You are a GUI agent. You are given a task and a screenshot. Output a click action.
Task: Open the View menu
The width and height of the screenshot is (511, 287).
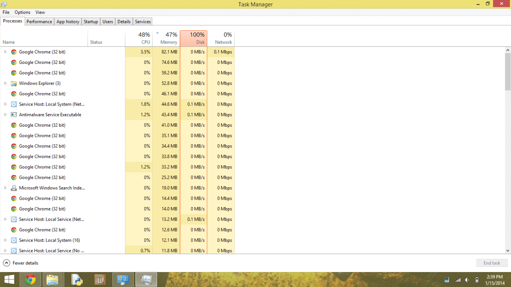coord(40,12)
